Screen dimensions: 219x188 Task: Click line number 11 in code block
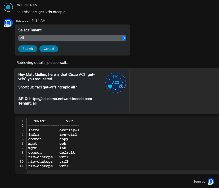click(21, 166)
